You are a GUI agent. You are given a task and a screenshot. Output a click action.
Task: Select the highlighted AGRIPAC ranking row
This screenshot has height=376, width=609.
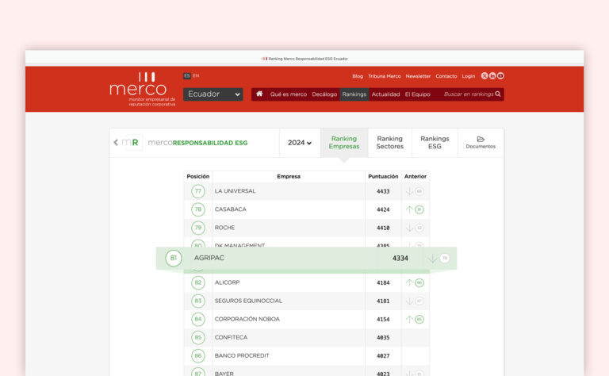306,259
